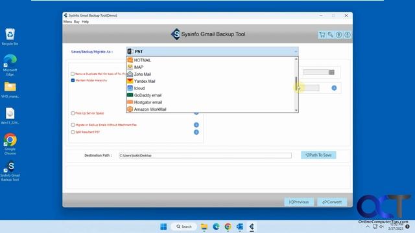Open File Explorer from the taskbar
Screen dimensions: 415x233
204,227
